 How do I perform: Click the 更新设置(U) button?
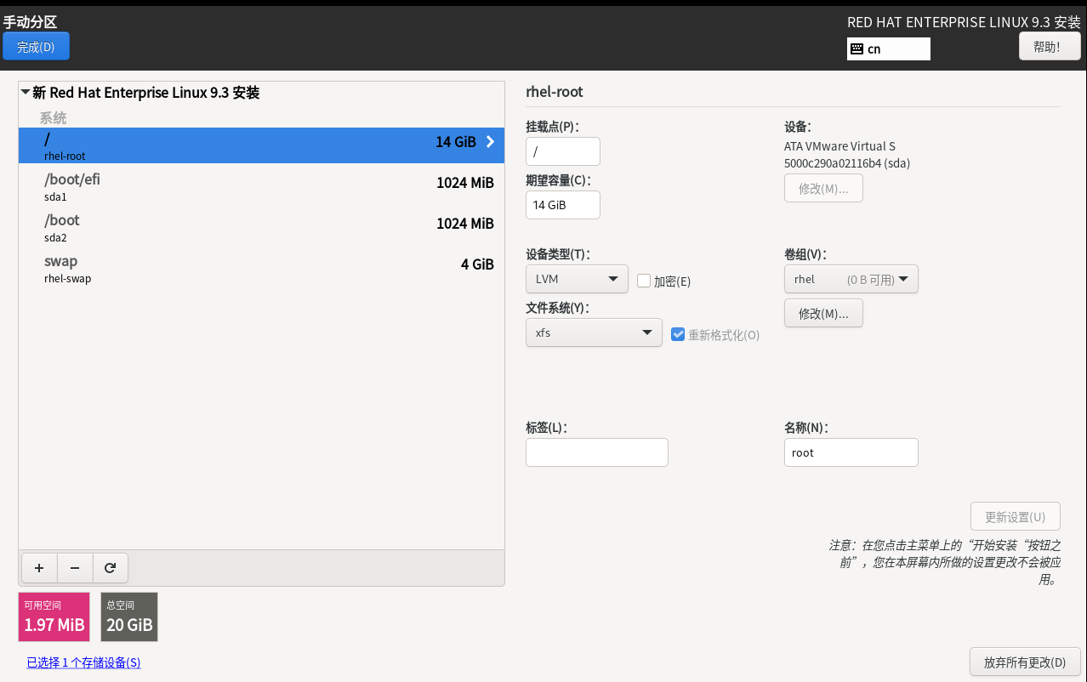[x=1016, y=517]
